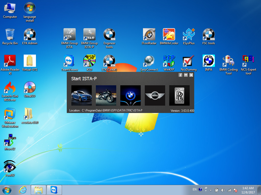Image resolution: width=261 pixels, height=195 pixels.
Task: Launch IToolRadar from desktop
Action: click(149, 37)
